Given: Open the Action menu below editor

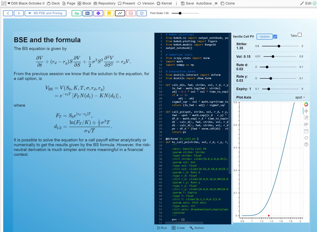Looking at the screenshot, I should pos(197,228).
